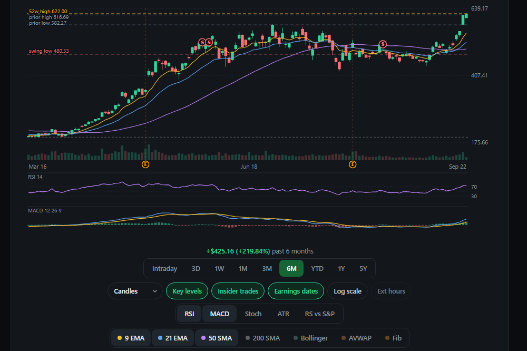Select the active 6M range

291,268
